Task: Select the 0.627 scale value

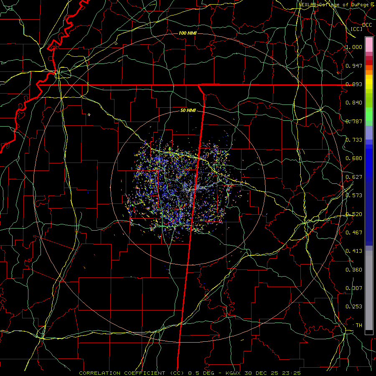Action: tap(354, 177)
